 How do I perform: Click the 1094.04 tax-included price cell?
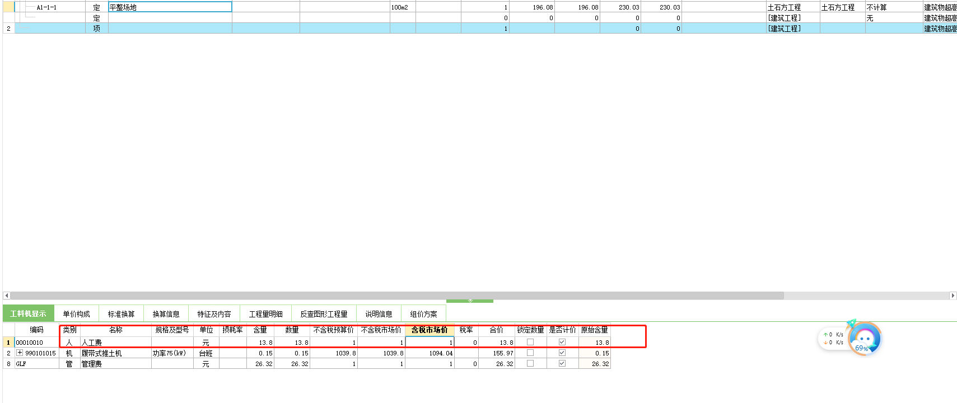[430, 353]
